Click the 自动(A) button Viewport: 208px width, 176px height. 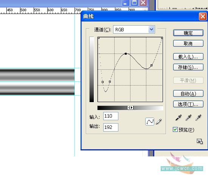(x=188, y=93)
